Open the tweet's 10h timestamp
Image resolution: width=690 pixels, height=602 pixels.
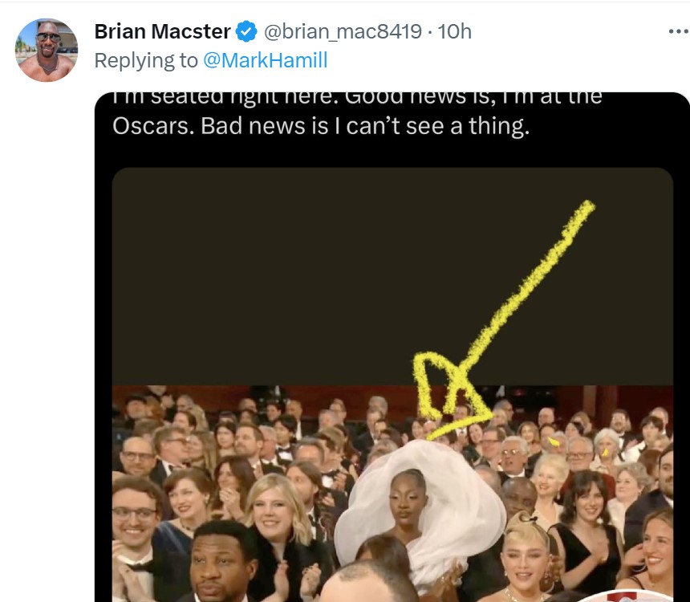[x=456, y=32]
